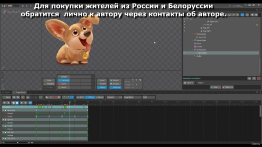This screenshot has height=147, width=262.
Task: Jump to the last frame
Action: (25, 103)
